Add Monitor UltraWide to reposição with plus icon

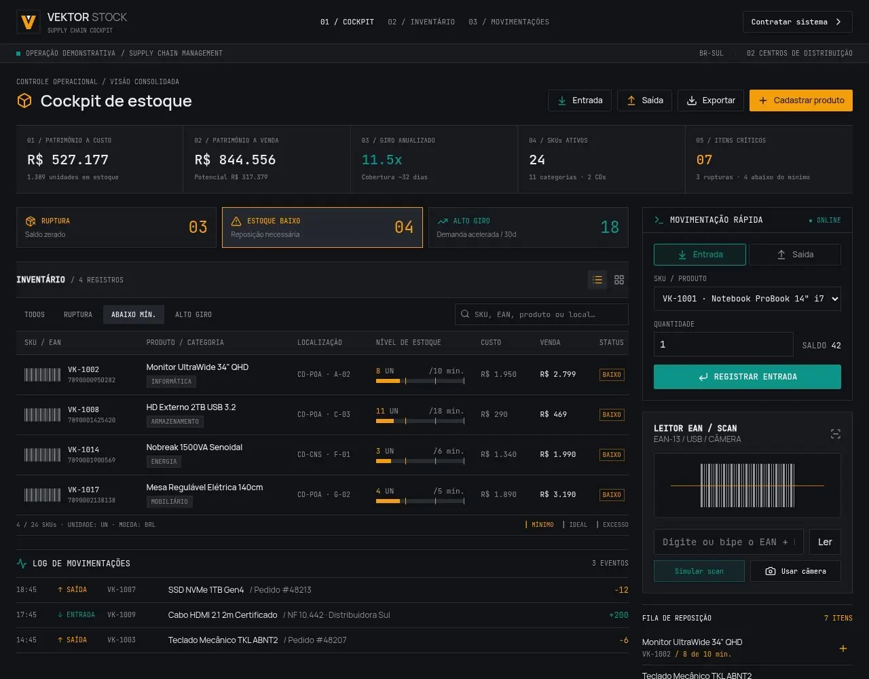tap(843, 648)
